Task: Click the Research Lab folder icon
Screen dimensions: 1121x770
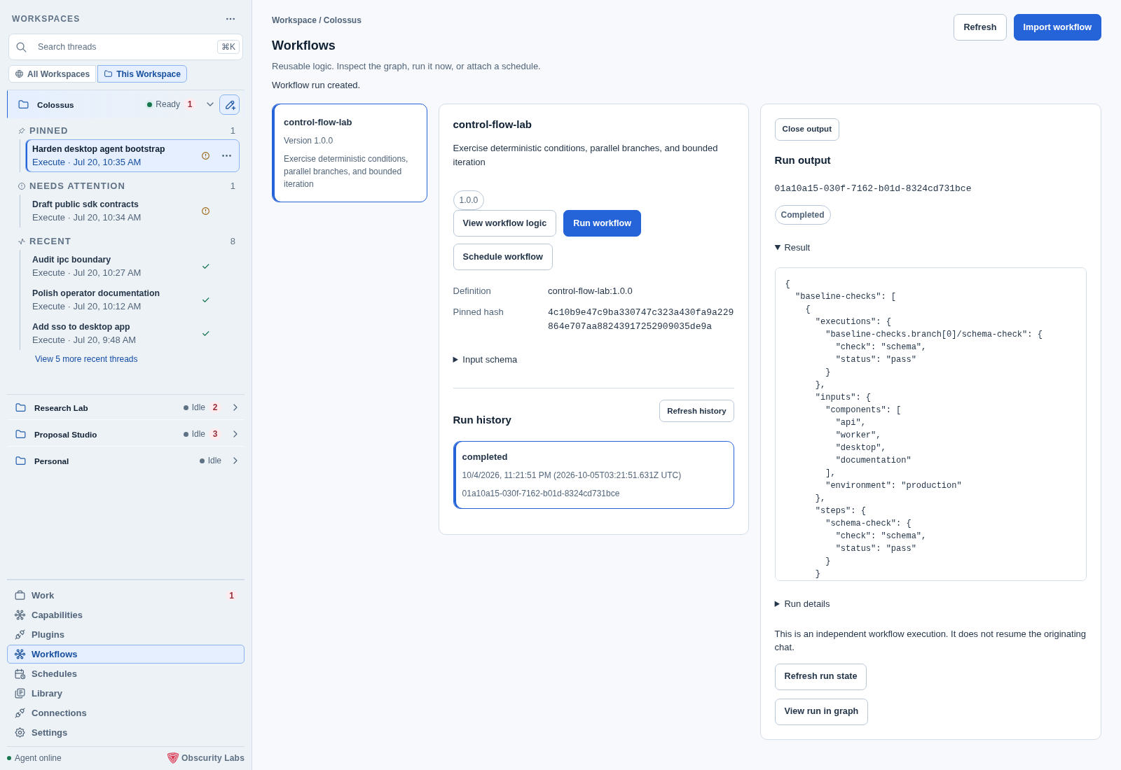Action: (20, 407)
